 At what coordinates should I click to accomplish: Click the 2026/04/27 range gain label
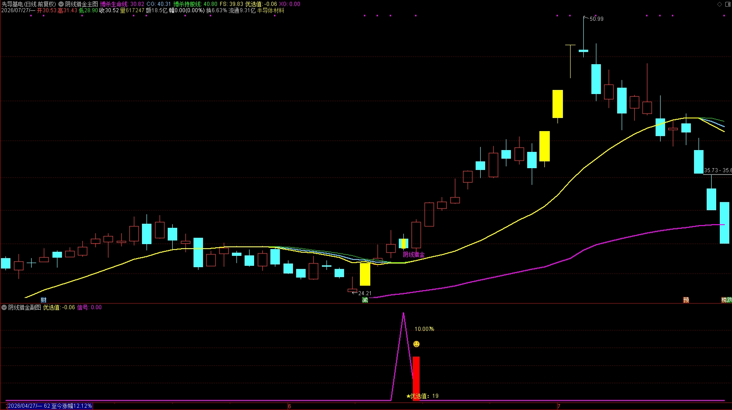click(x=50, y=406)
